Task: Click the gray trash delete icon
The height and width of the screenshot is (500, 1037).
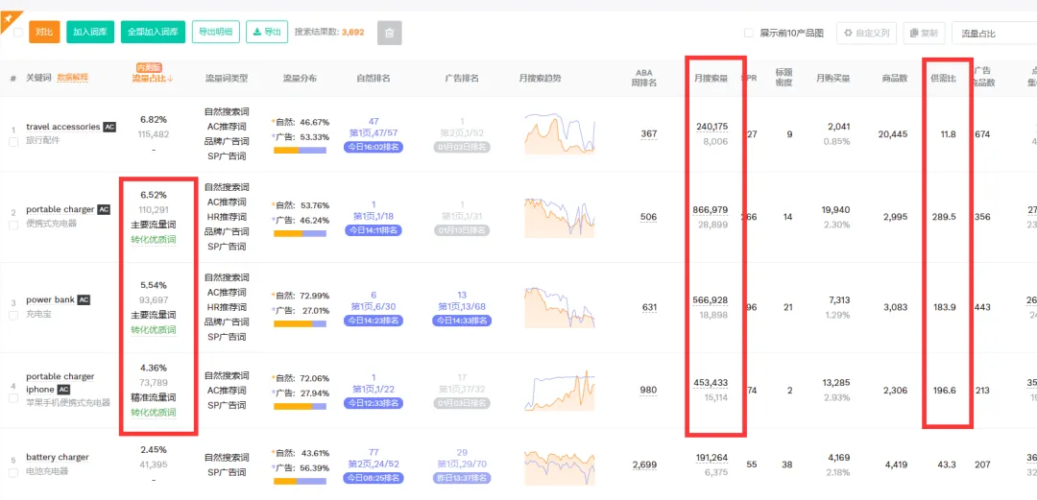Action: click(390, 33)
